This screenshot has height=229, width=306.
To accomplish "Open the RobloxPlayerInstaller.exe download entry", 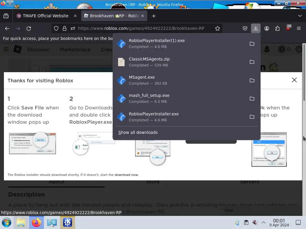I will coord(180,117).
